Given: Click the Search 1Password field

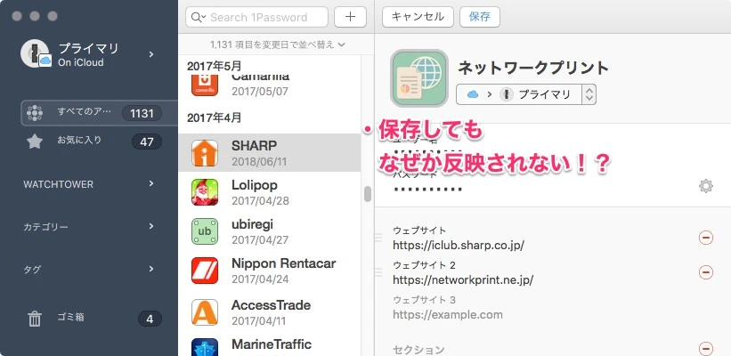Looking at the screenshot, I should (256, 17).
